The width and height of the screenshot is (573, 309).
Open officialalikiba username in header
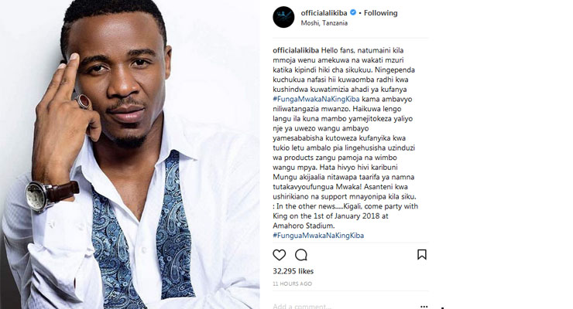click(324, 13)
